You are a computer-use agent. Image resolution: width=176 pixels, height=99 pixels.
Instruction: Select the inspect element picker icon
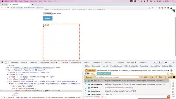[x=2, y=62]
